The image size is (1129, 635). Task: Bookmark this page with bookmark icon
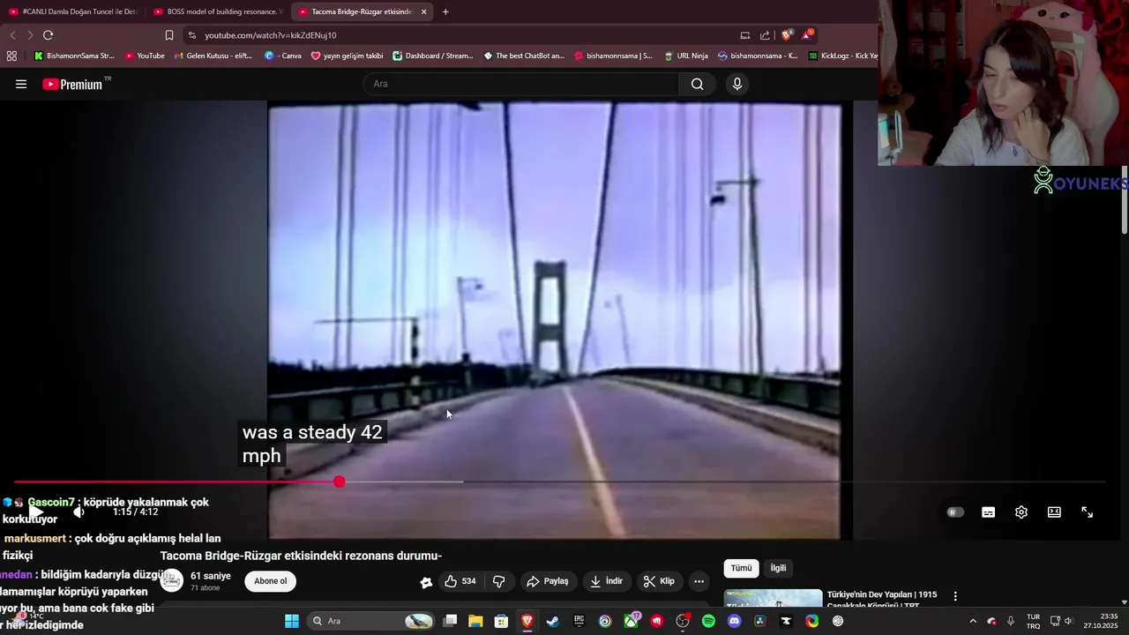click(169, 35)
